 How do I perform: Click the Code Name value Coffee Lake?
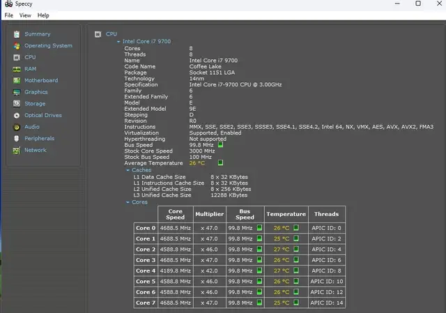(206, 67)
